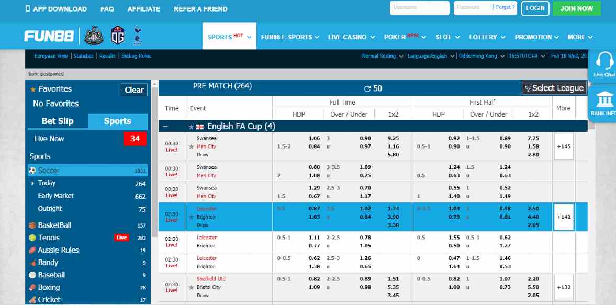Expand the Today soccer market arrow
The width and height of the screenshot is (616, 305).
point(32,183)
